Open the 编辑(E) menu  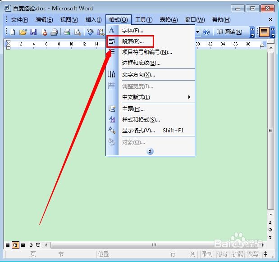[44, 20]
